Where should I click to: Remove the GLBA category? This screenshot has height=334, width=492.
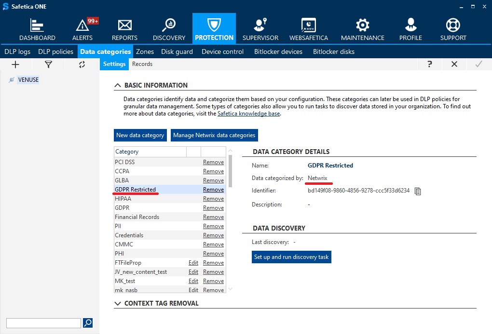213,180
